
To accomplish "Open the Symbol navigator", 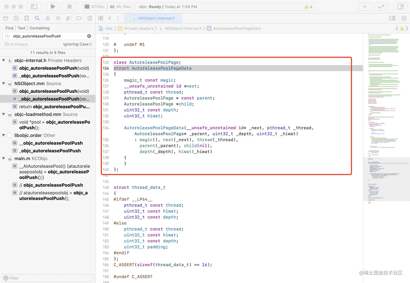I will click(x=27, y=18).
